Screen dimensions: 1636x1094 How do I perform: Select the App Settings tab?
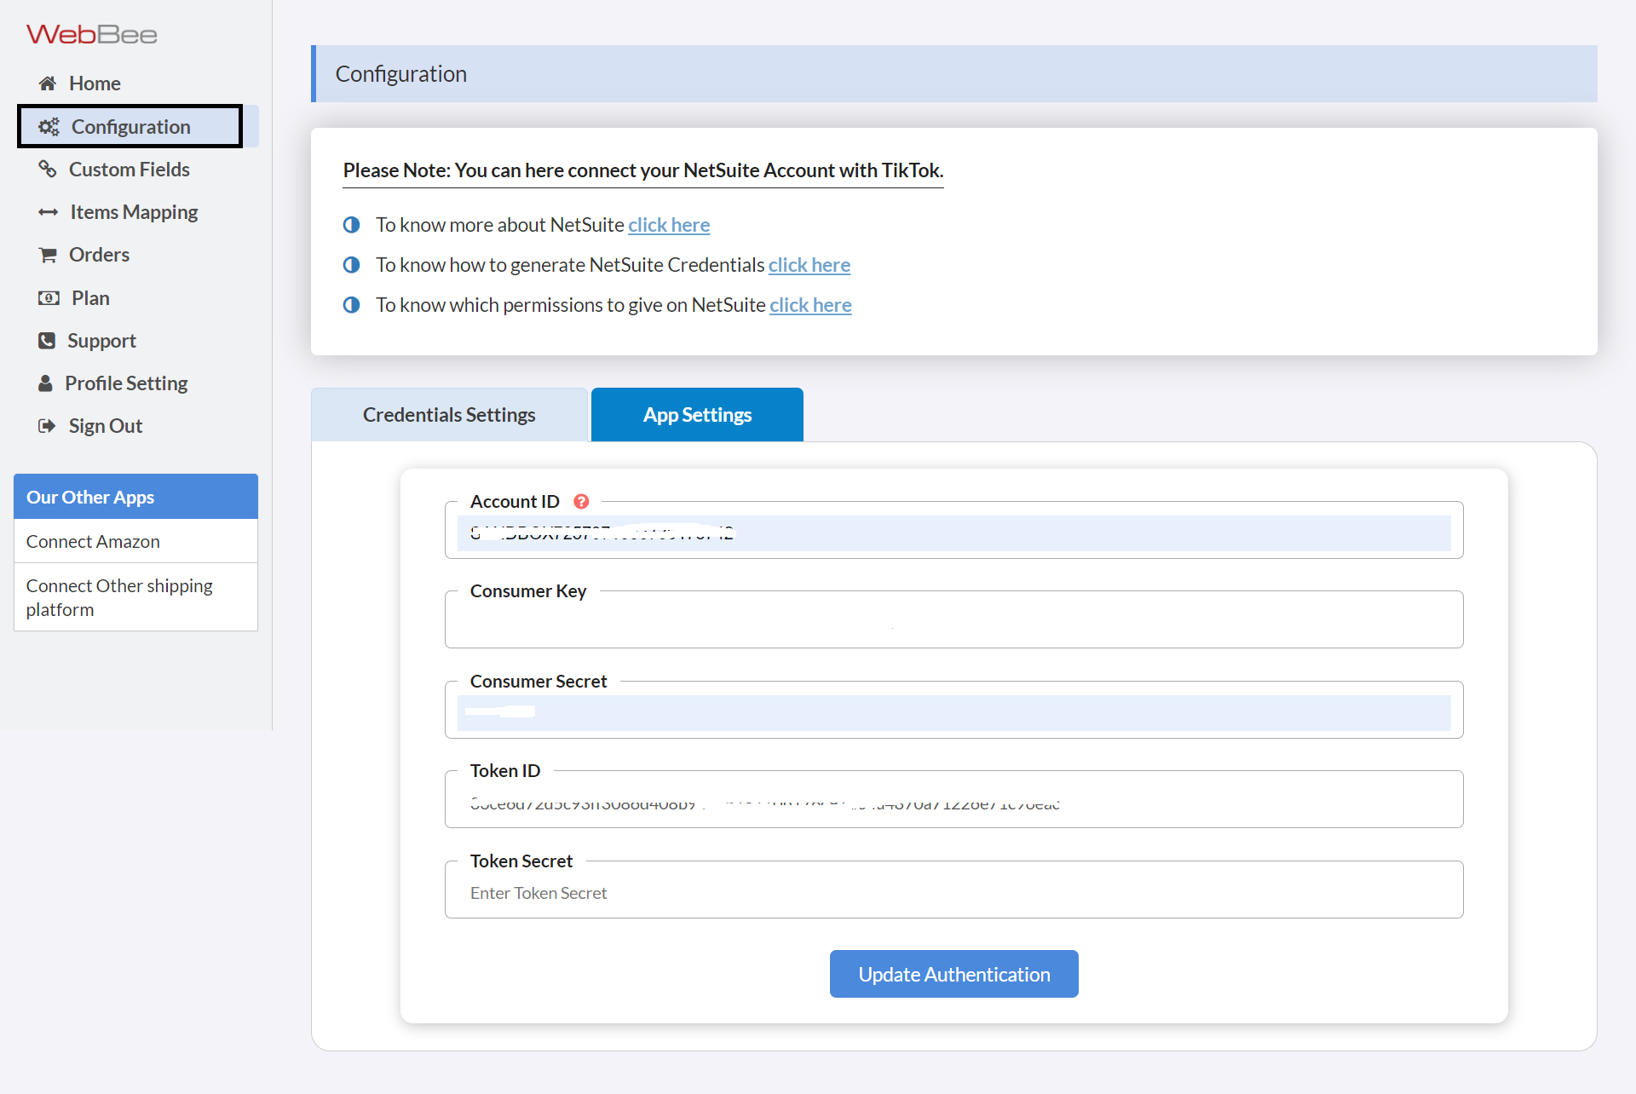tap(697, 415)
